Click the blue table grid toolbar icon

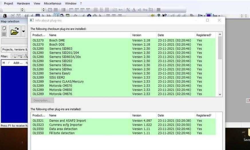pyautogui.click(x=38, y=16)
